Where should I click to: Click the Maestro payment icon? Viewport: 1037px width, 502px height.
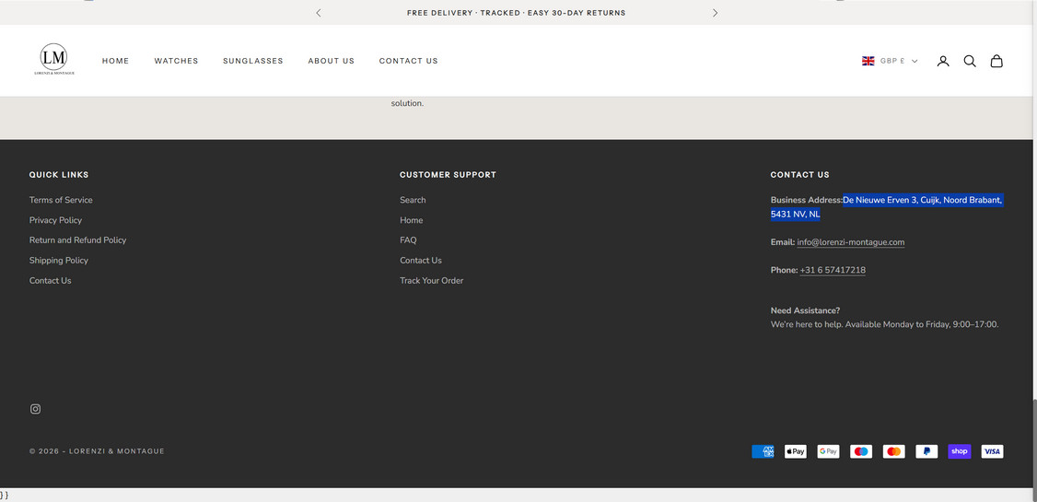pos(861,451)
